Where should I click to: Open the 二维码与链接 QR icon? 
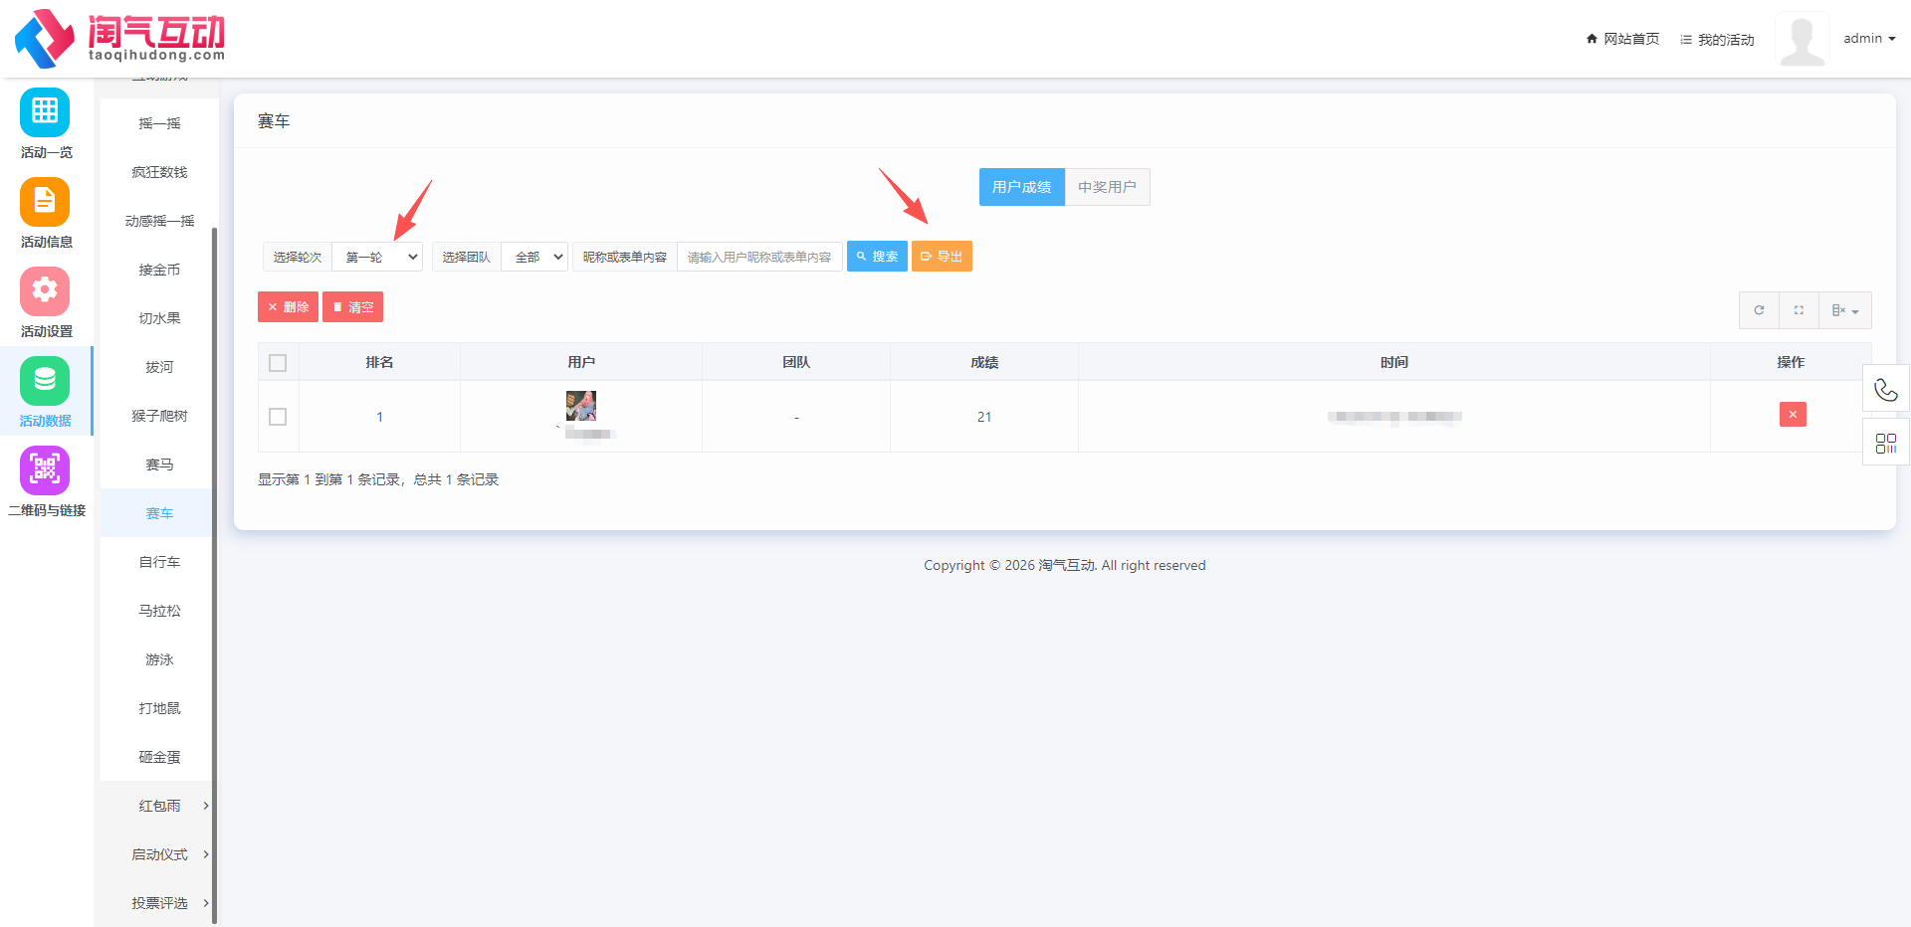(x=45, y=470)
